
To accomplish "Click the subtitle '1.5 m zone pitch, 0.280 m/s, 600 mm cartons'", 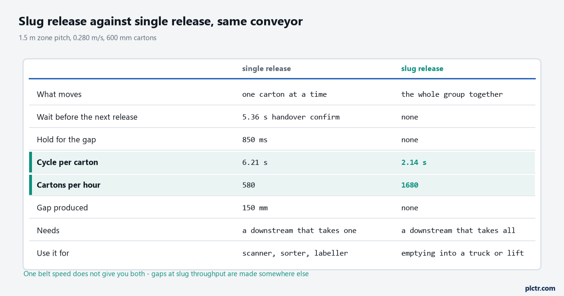I will [x=87, y=38].
